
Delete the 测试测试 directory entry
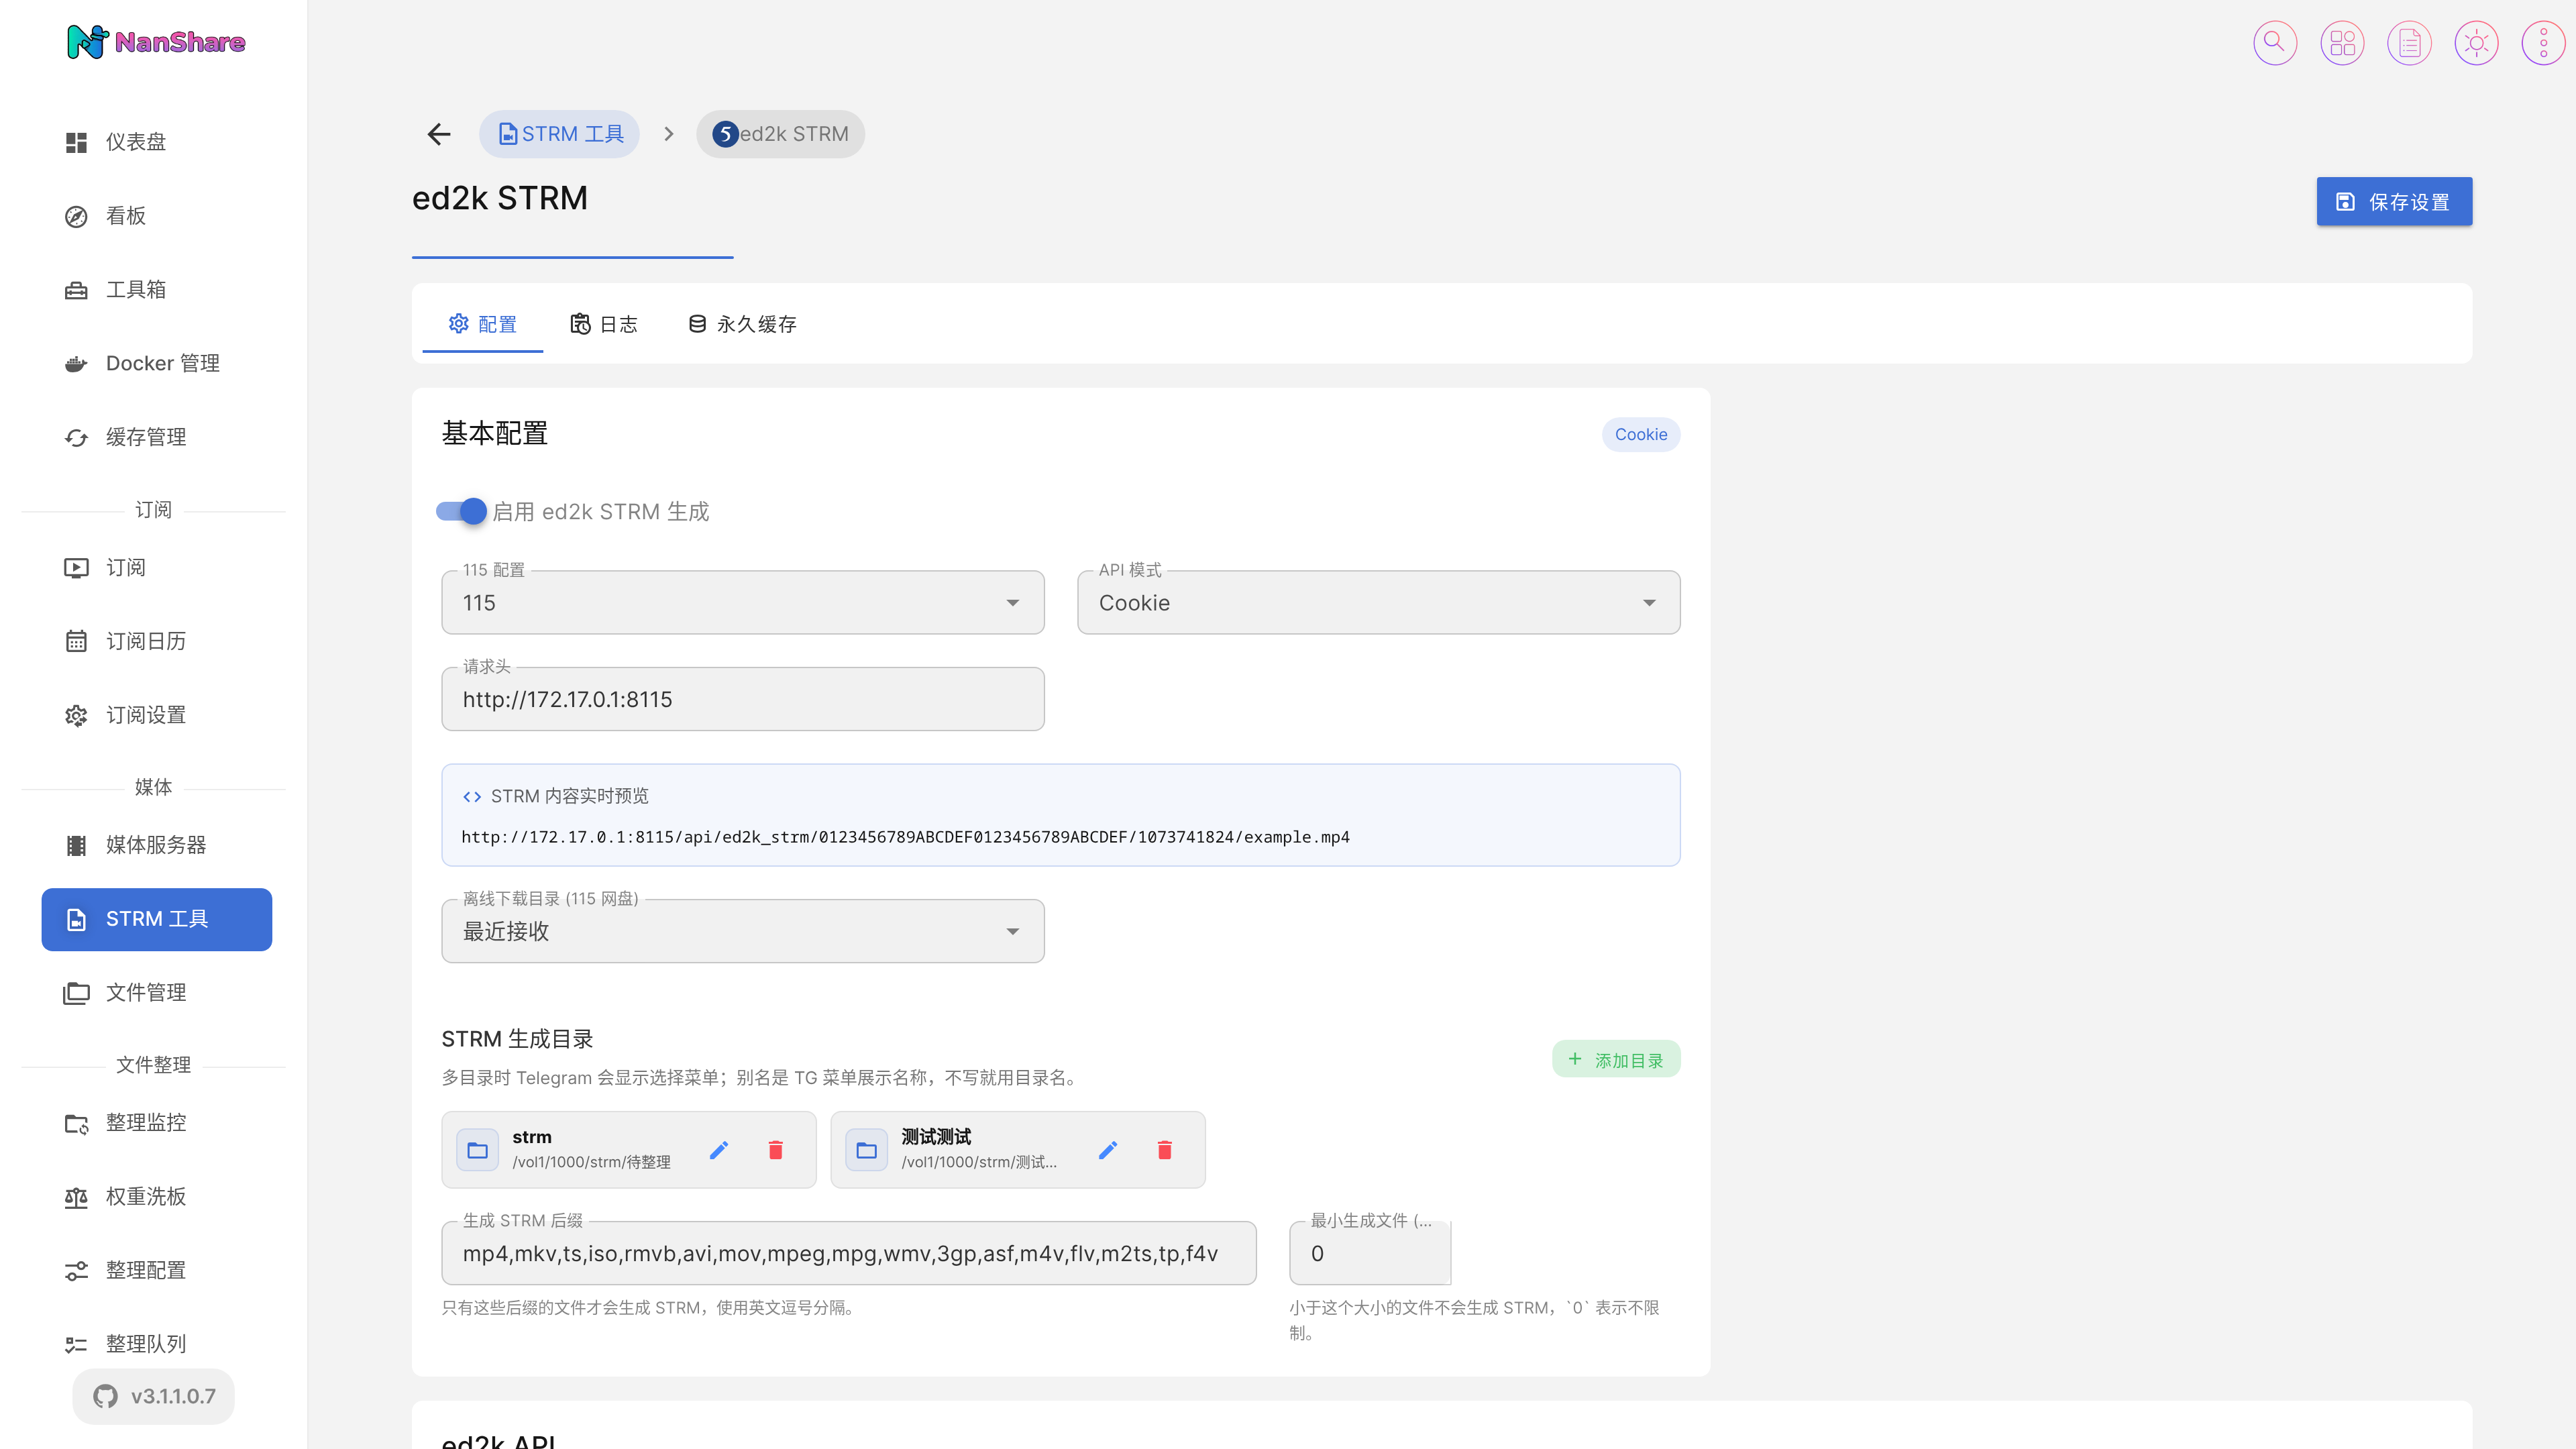1164,1150
